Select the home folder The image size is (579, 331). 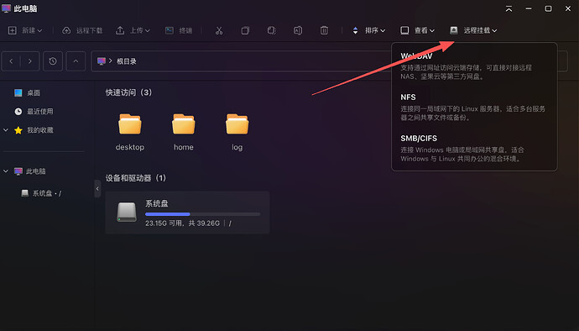tap(184, 133)
